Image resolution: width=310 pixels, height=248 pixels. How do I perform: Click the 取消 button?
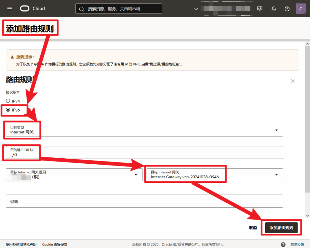pos(253,228)
